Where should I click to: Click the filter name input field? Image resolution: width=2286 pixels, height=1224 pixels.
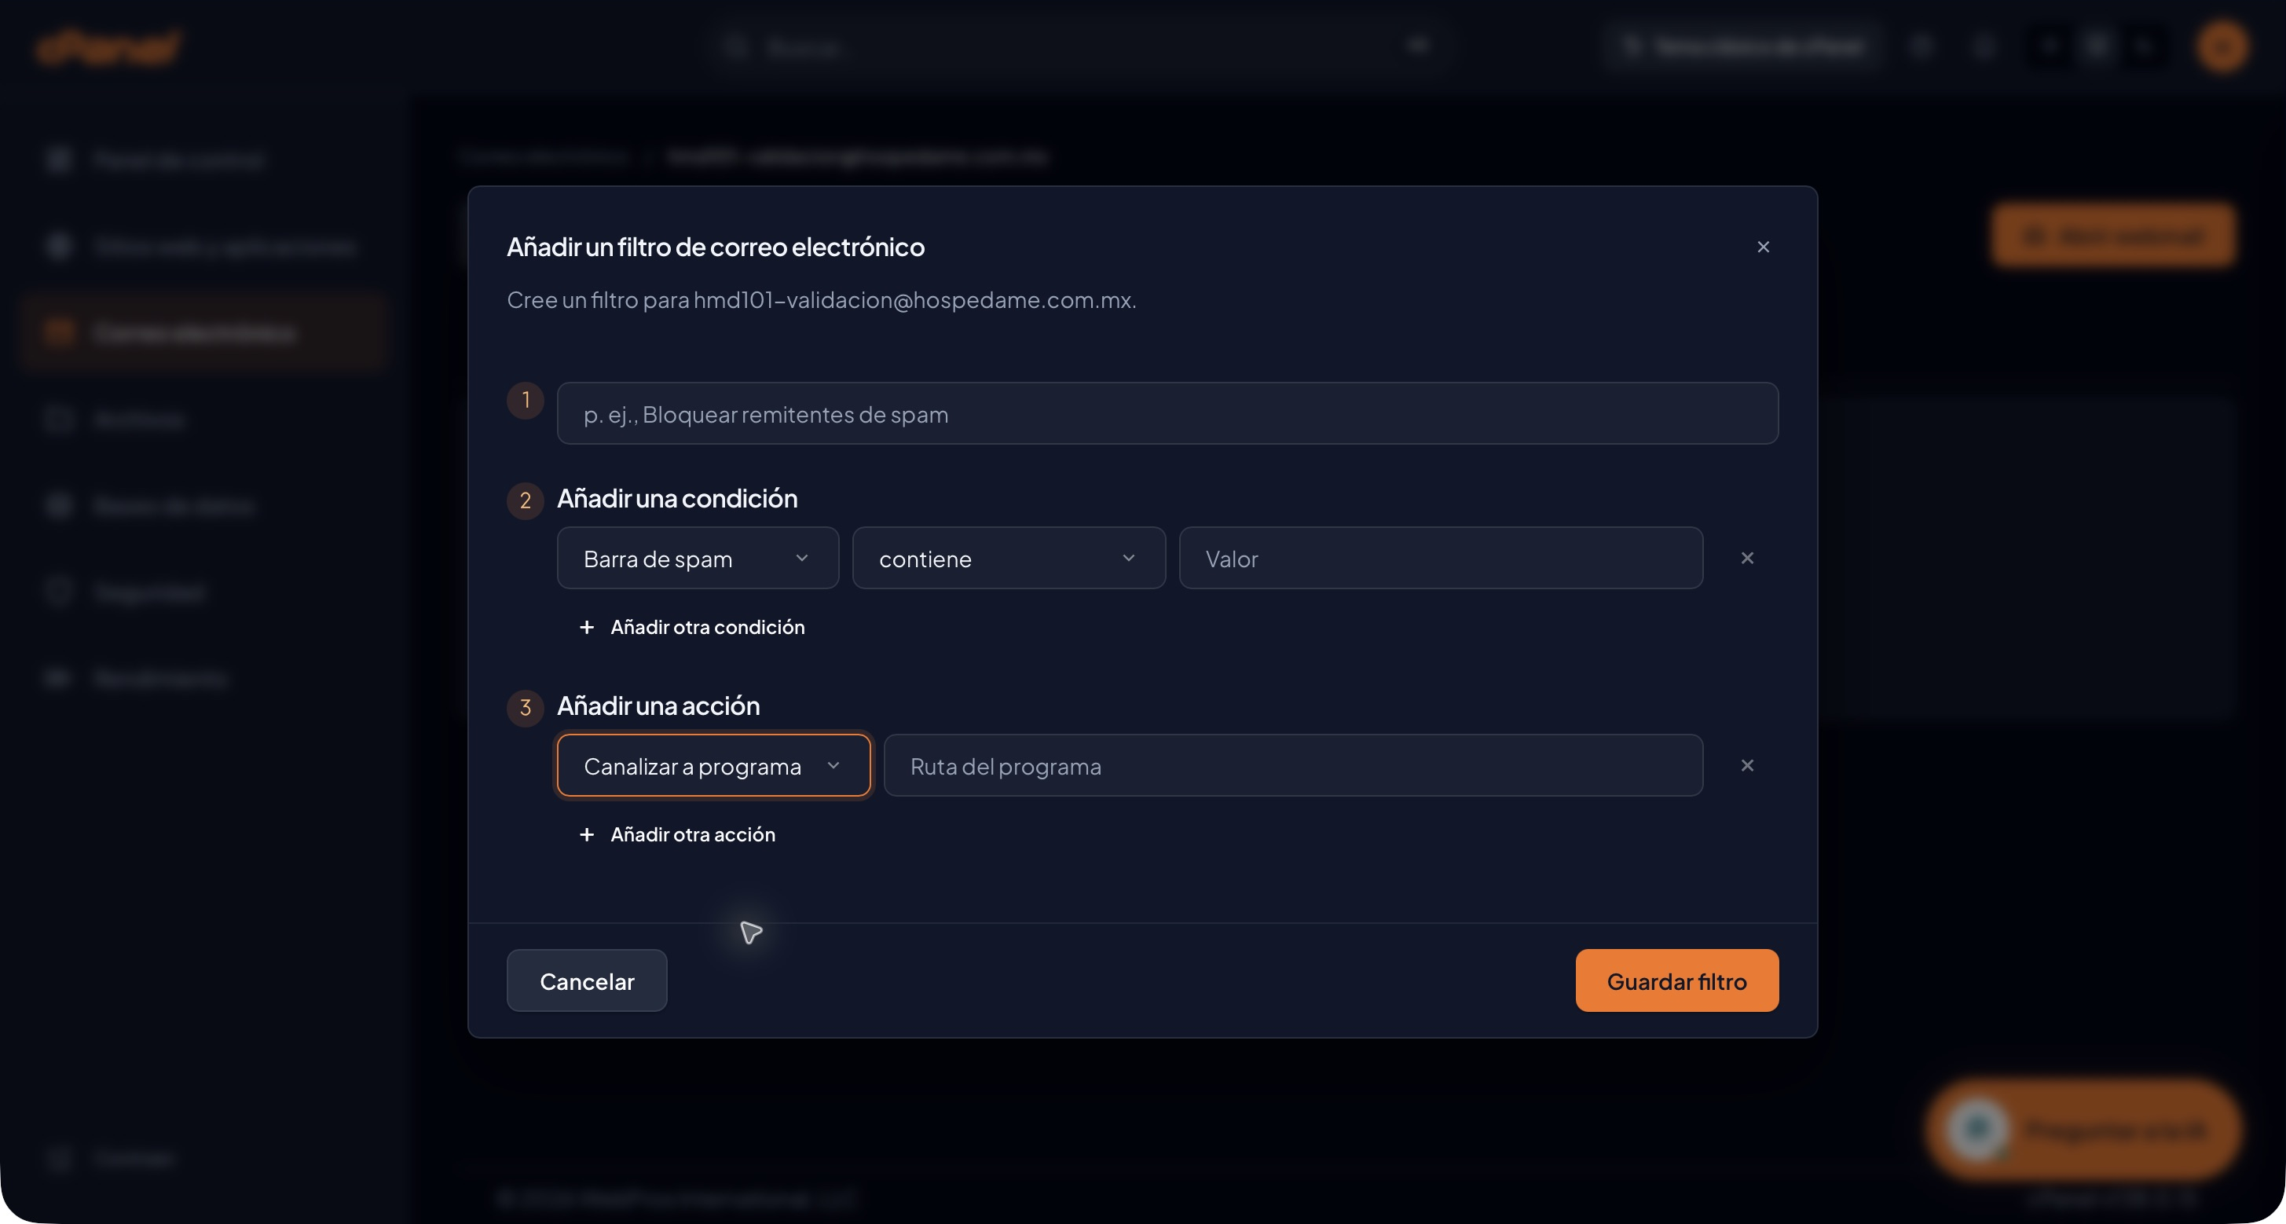click(x=1167, y=413)
